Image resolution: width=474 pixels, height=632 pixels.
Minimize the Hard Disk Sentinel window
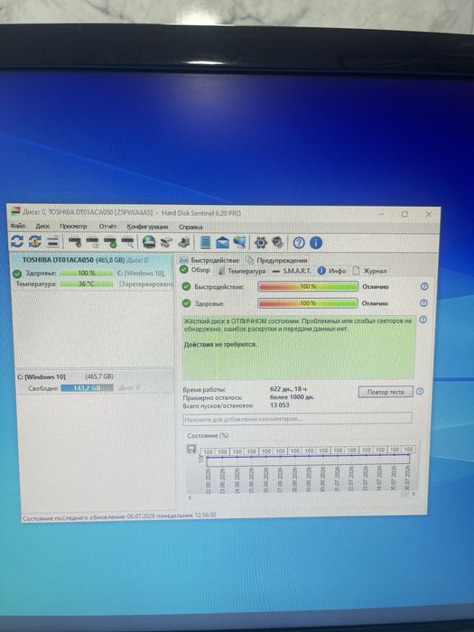pyautogui.click(x=380, y=214)
